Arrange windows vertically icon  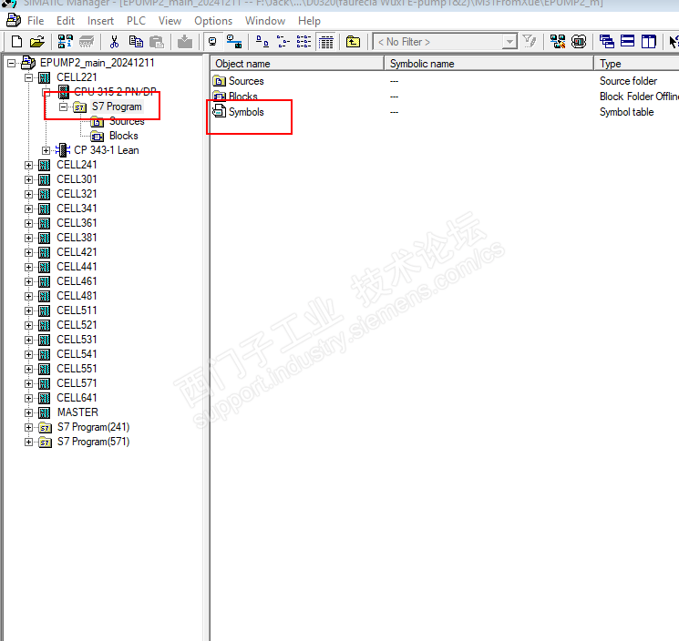pos(649,42)
